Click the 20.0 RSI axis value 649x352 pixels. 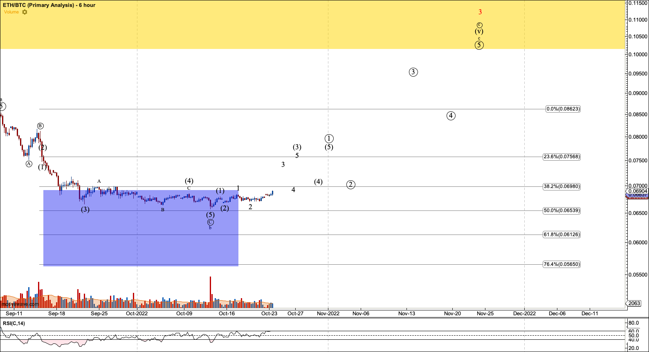point(633,348)
